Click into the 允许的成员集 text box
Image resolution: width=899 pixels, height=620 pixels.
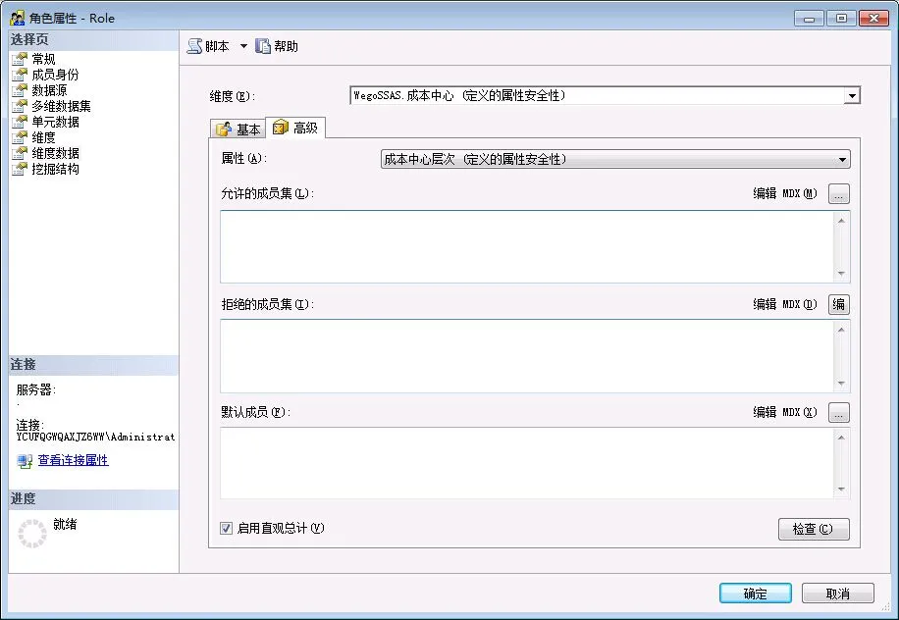click(526, 246)
